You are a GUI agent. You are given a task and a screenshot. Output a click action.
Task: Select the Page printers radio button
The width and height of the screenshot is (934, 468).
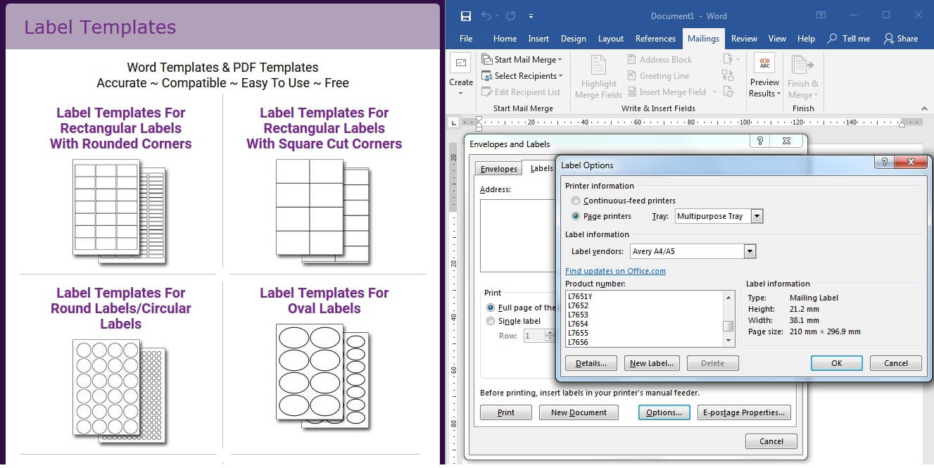(576, 217)
